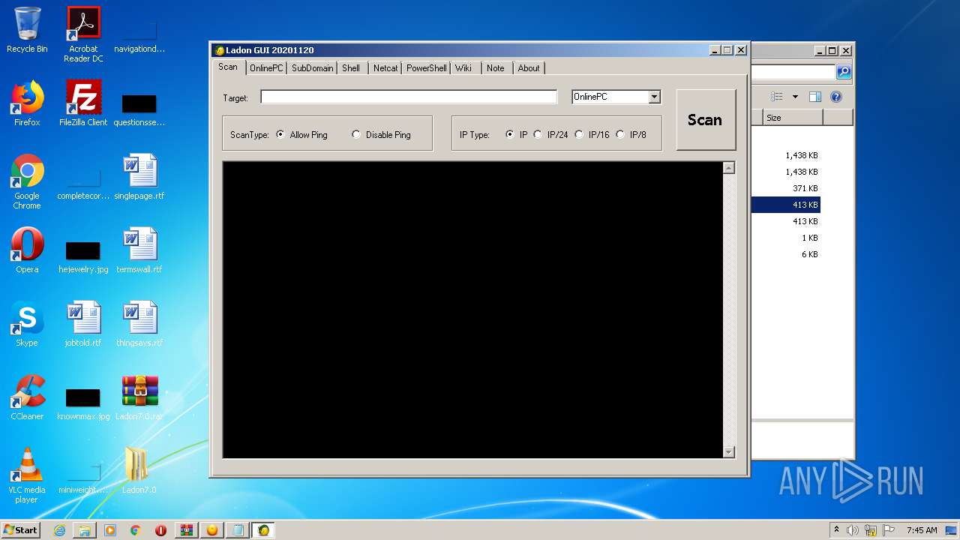960x540 pixels.
Task: Open the OnlinePC module dropdown
Action: click(654, 97)
